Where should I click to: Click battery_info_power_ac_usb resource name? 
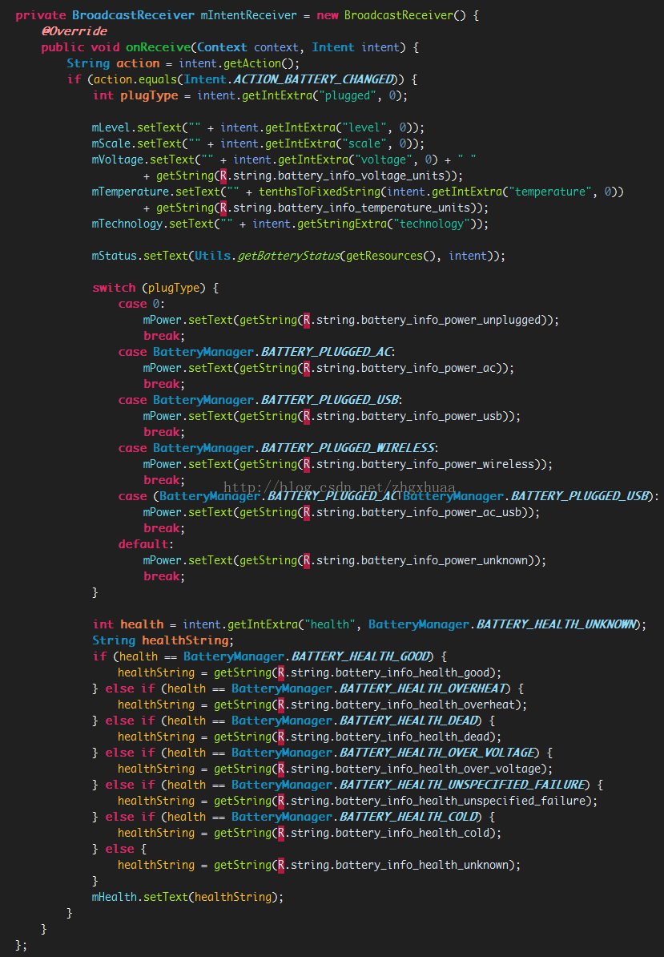pos(441,513)
